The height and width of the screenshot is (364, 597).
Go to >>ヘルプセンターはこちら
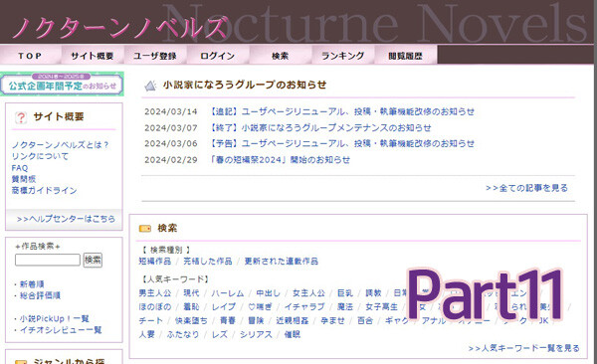point(66,219)
